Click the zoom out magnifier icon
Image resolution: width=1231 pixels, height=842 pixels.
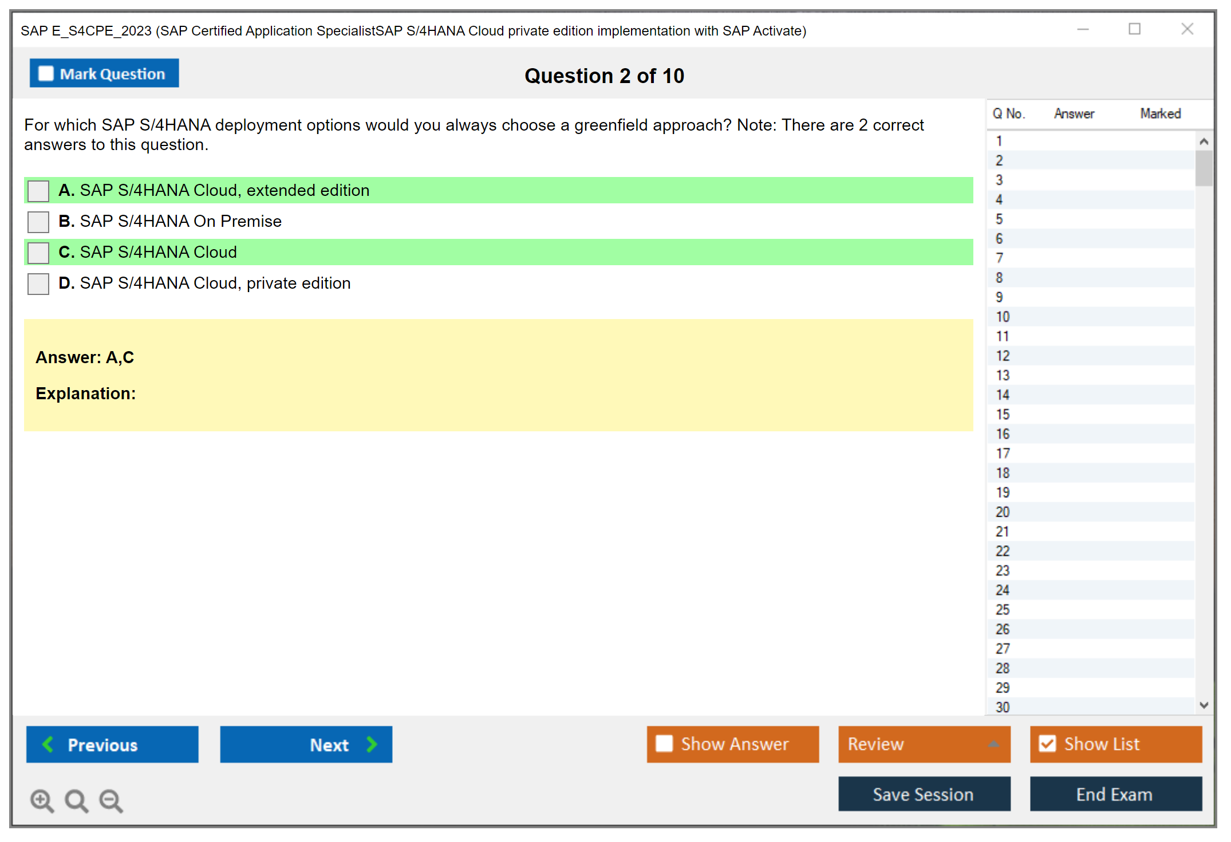coord(111,800)
